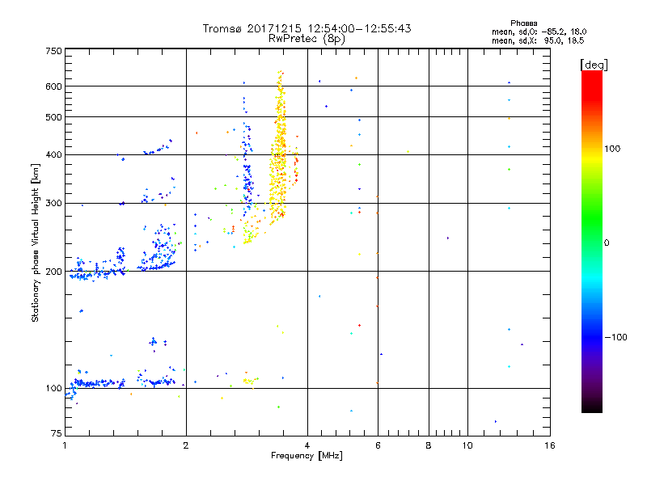Click the blue E-layer trace just above 100 km
647x485 pixels.
coord(120,382)
